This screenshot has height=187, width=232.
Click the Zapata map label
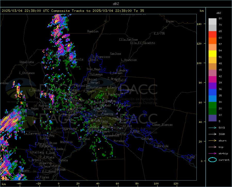(63, 160)
